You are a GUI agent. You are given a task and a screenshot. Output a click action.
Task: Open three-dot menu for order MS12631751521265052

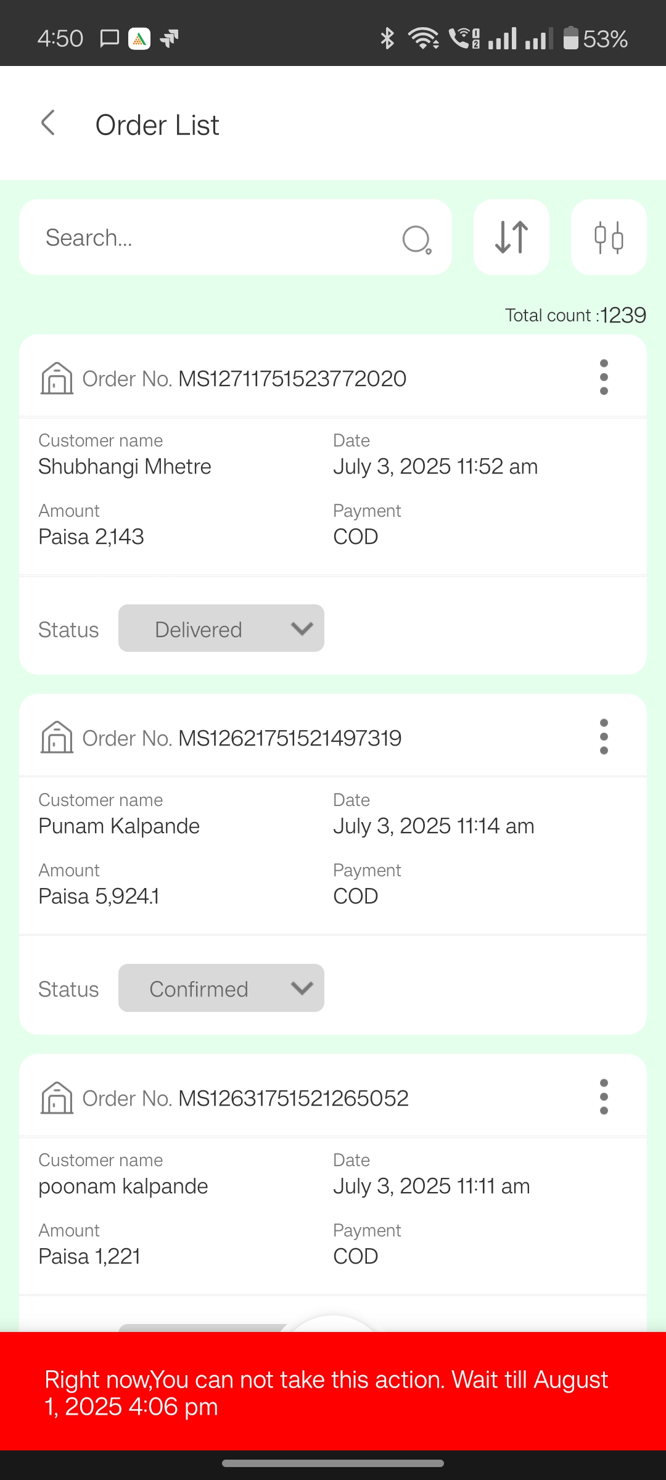point(604,1097)
